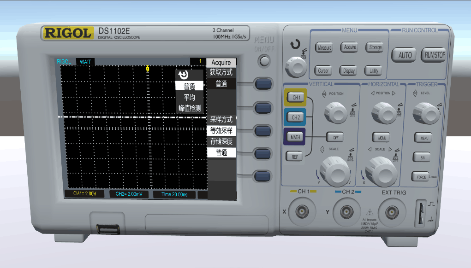The height and width of the screenshot is (268, 471).
Task: Select the highlighted 普通 popup option
Action: click(x=190, y=86)
